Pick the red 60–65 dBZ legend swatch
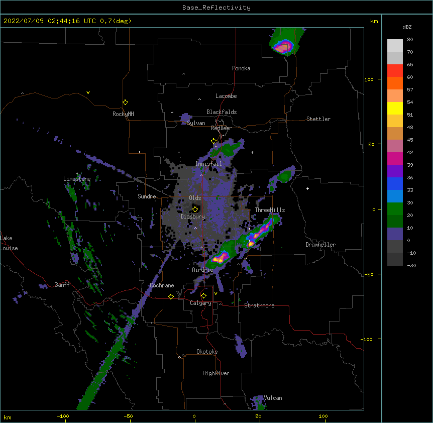This screenshot has width=433, height=423. click(395, 71)
